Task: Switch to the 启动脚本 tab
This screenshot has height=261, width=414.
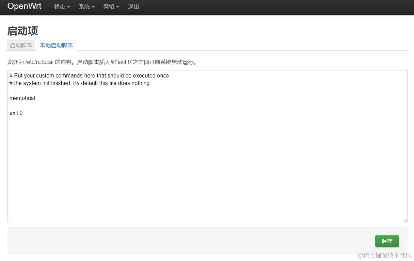Action: [21, 45]
